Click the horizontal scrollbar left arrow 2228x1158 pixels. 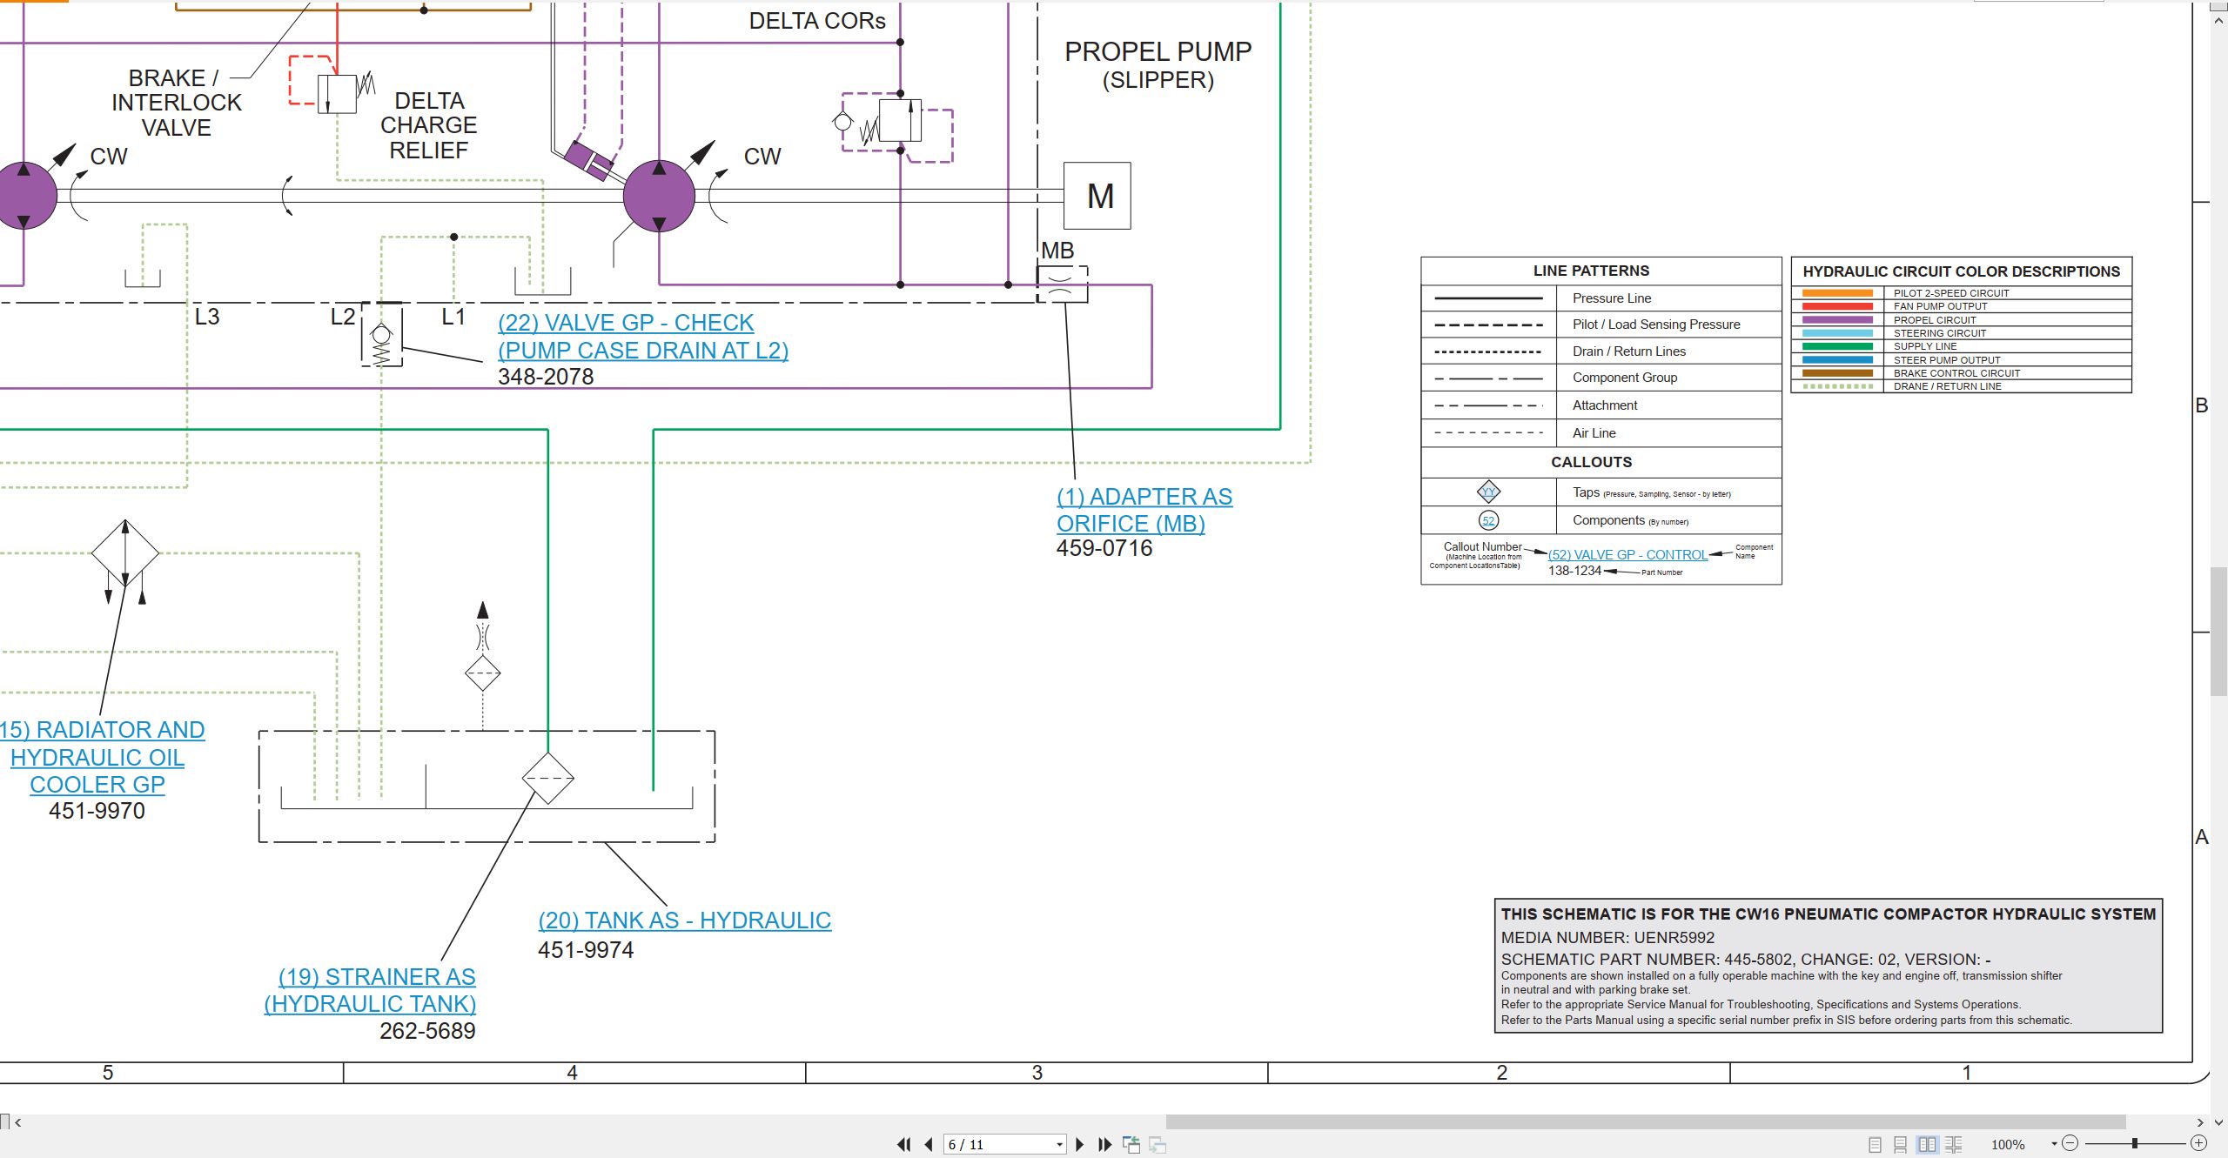[x=18, y=1122]
